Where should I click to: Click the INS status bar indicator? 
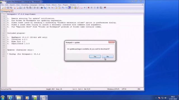(x=139, y=89)
